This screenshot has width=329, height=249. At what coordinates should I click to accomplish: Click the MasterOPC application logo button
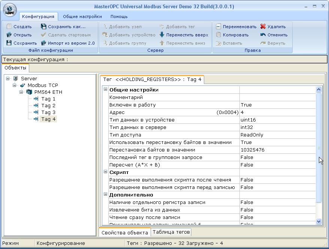(x=10, y=9)
